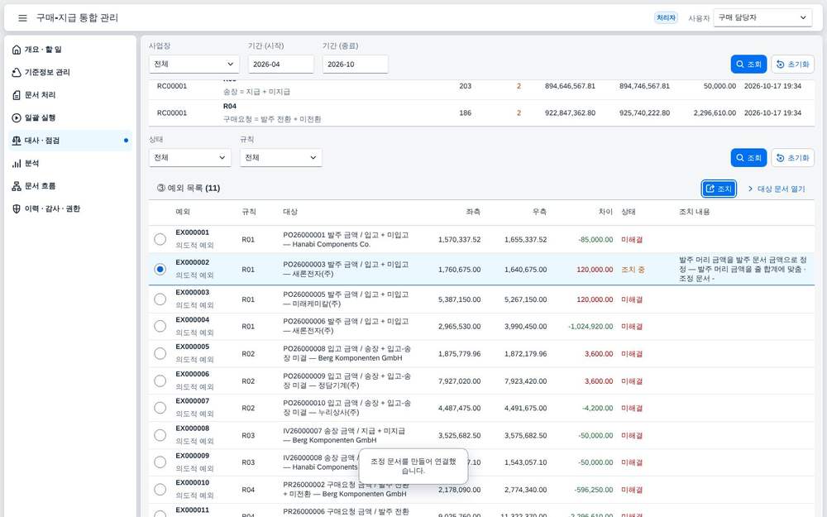Click the 차이 column header
Viewport: 827px width, 517px height.
click(x=605, y=212)
